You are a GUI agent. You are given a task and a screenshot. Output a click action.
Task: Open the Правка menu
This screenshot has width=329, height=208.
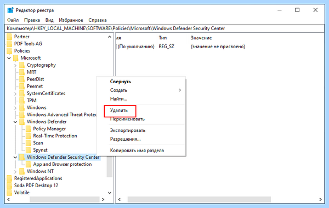(x=32, y=20)
